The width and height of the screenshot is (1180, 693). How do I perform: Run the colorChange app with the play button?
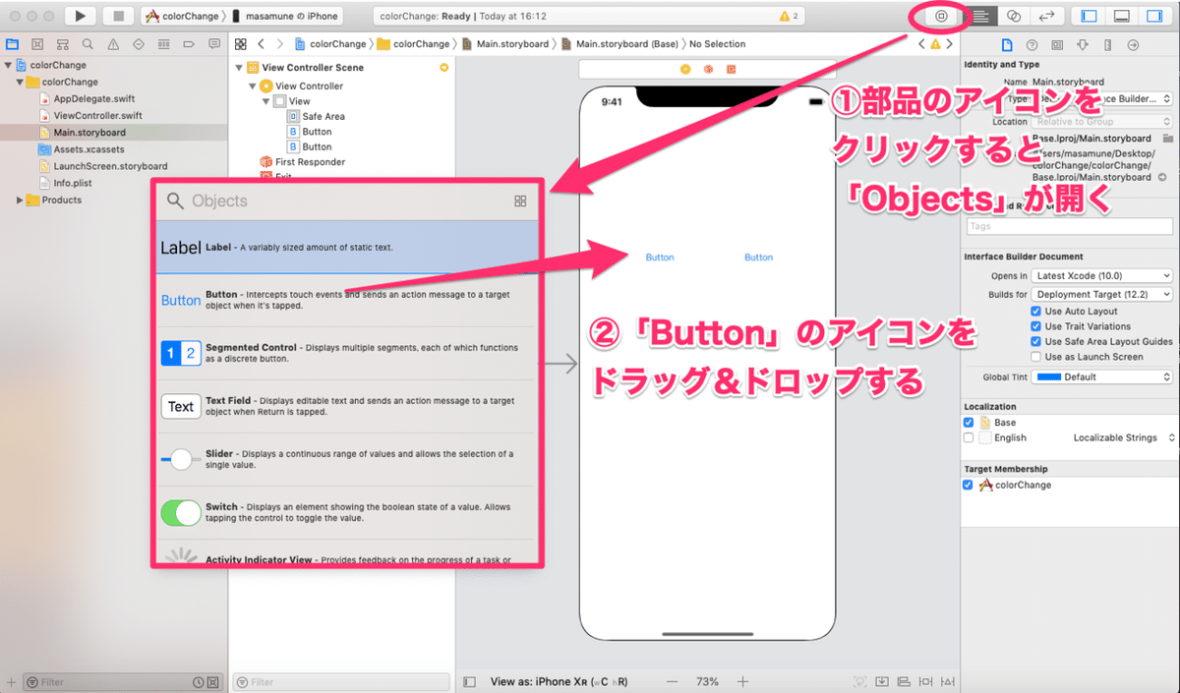(x=81, y=16)
